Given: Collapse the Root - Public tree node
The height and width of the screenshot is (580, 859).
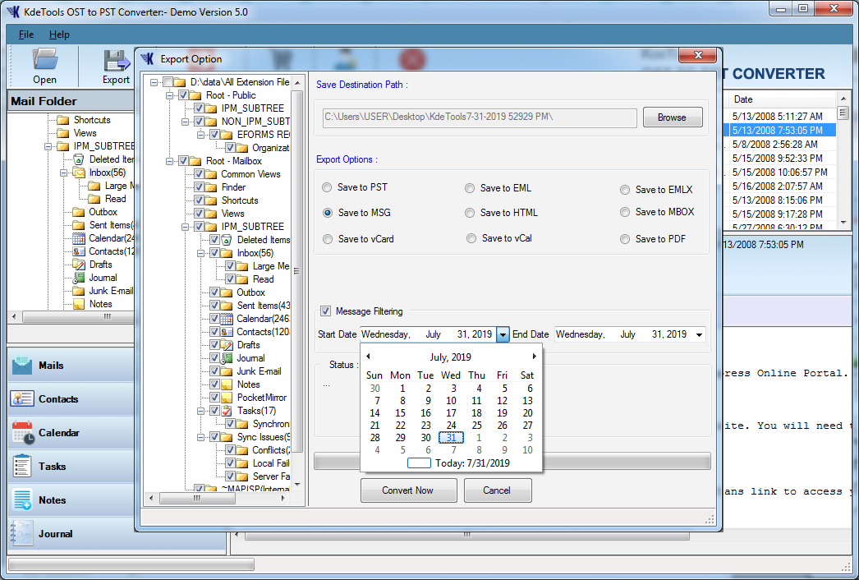Looking at the screenshot, I should click(170, 95).
